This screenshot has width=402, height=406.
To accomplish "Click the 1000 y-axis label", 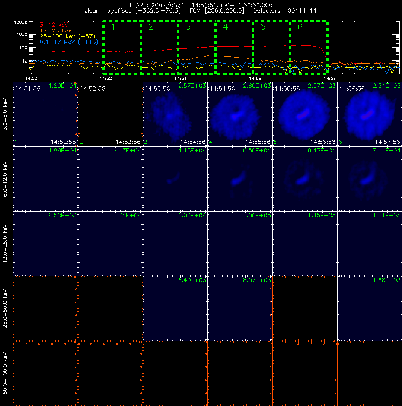I will (22, 35).
